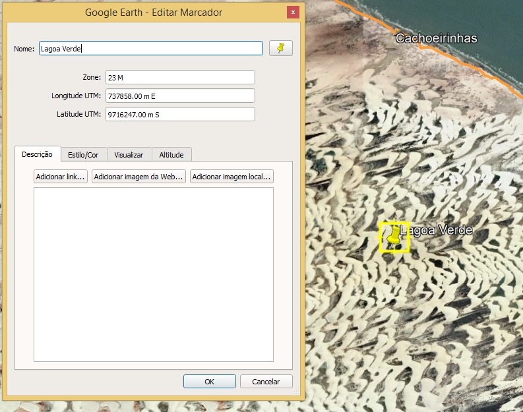This screenshot has height=412, width=523.
Task: Click the yellow pushpin icon button beside Nome
Action: click(x=281, y=48)
